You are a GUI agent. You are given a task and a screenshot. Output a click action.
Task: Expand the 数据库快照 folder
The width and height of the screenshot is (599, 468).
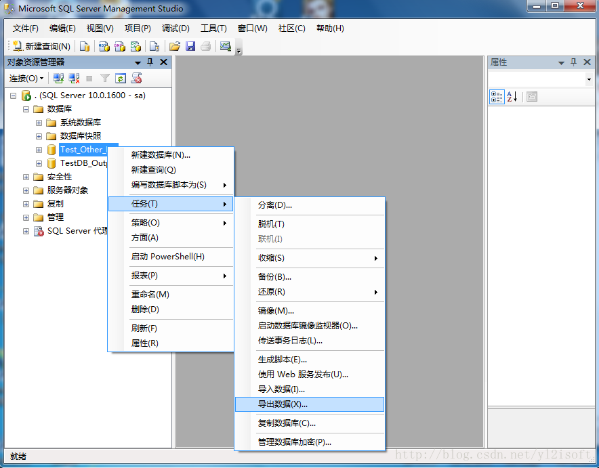[39, 136]
